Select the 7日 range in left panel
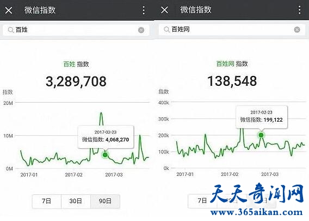Screen dimensions: 309x221 coord(47,201)
